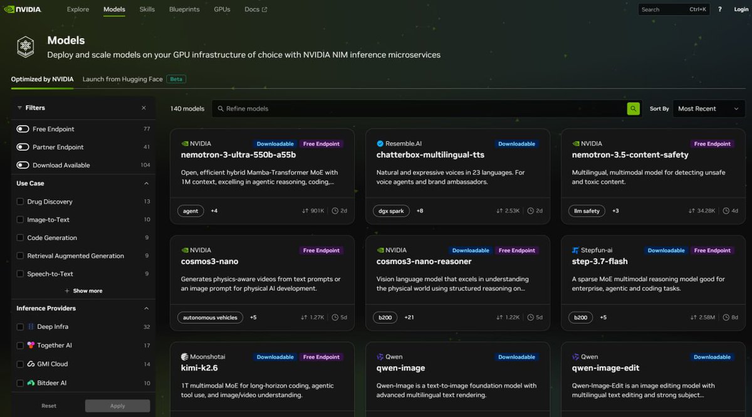This screenshot has width=752, height=417.
Task: Click the Docs external link icon
Action: (264, 9)
